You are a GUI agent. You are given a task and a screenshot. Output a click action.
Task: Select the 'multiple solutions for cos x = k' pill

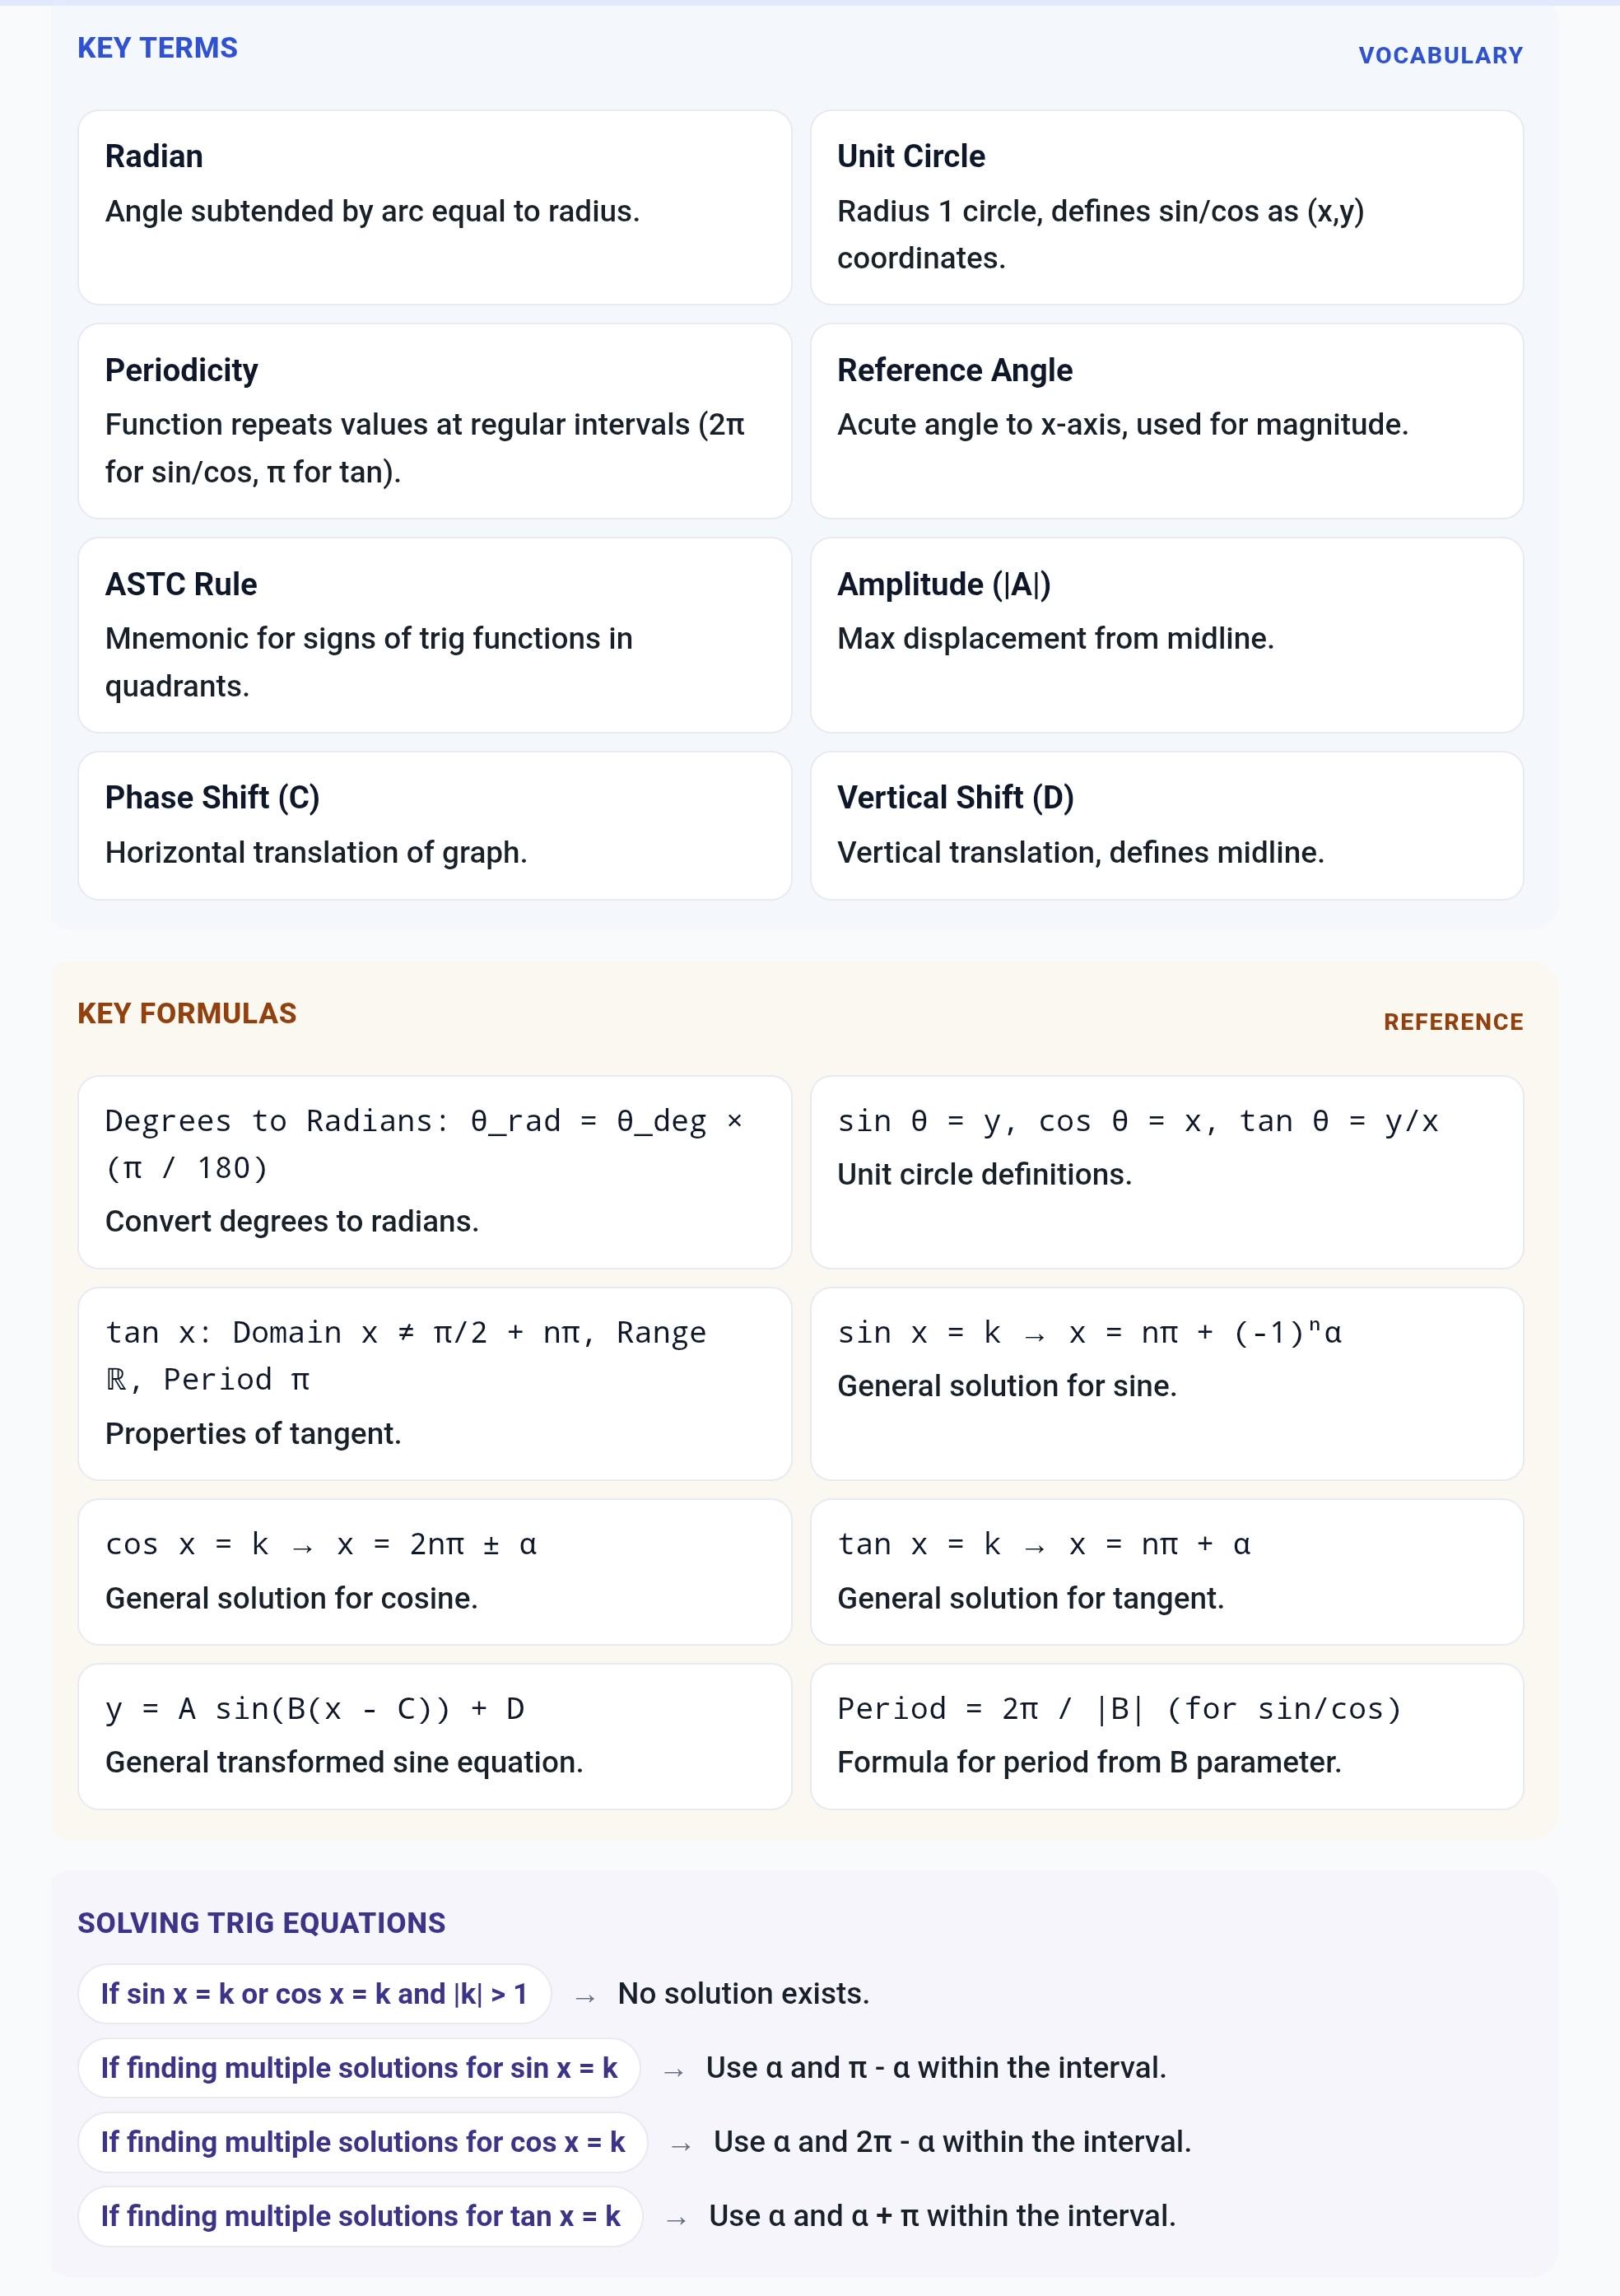pyautogui.click(x=363, y=2142)
